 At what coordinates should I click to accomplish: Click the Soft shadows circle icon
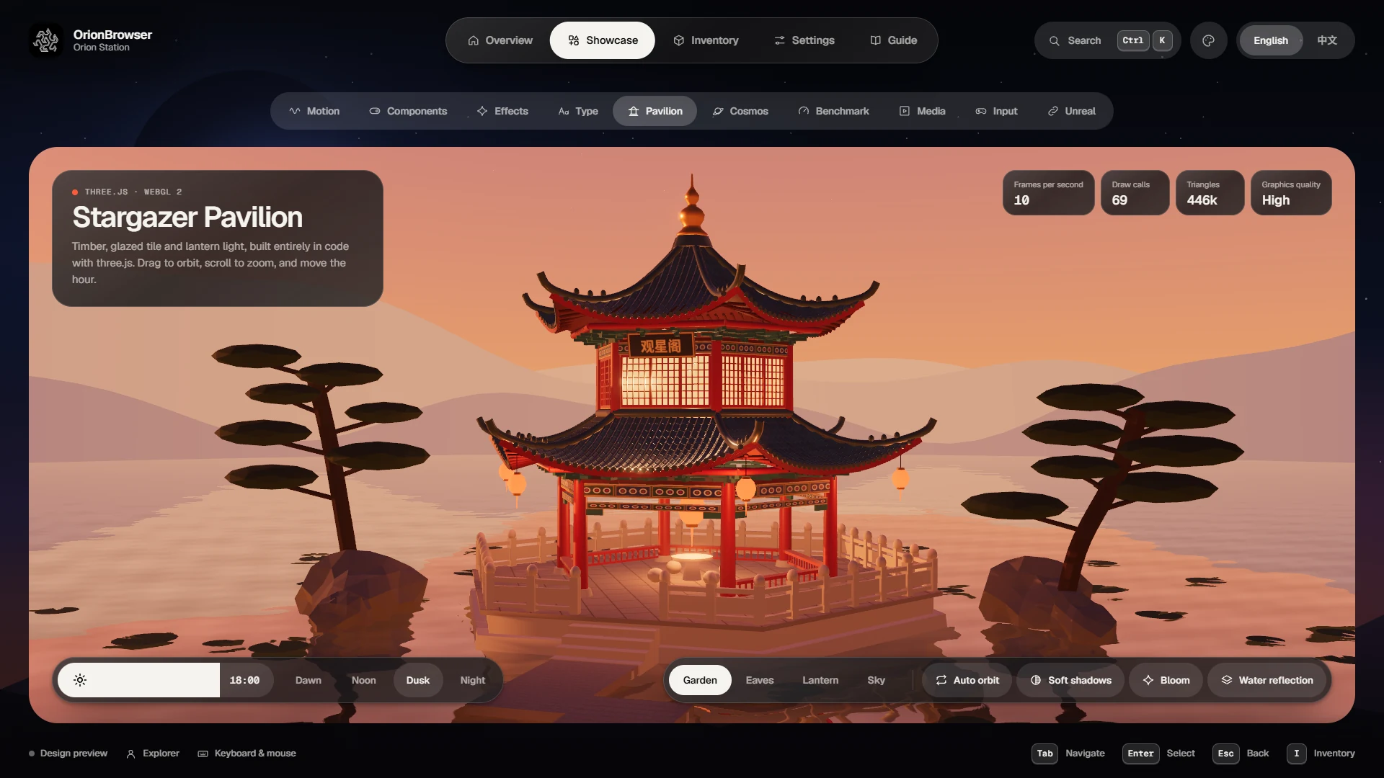click(1036, 680)
